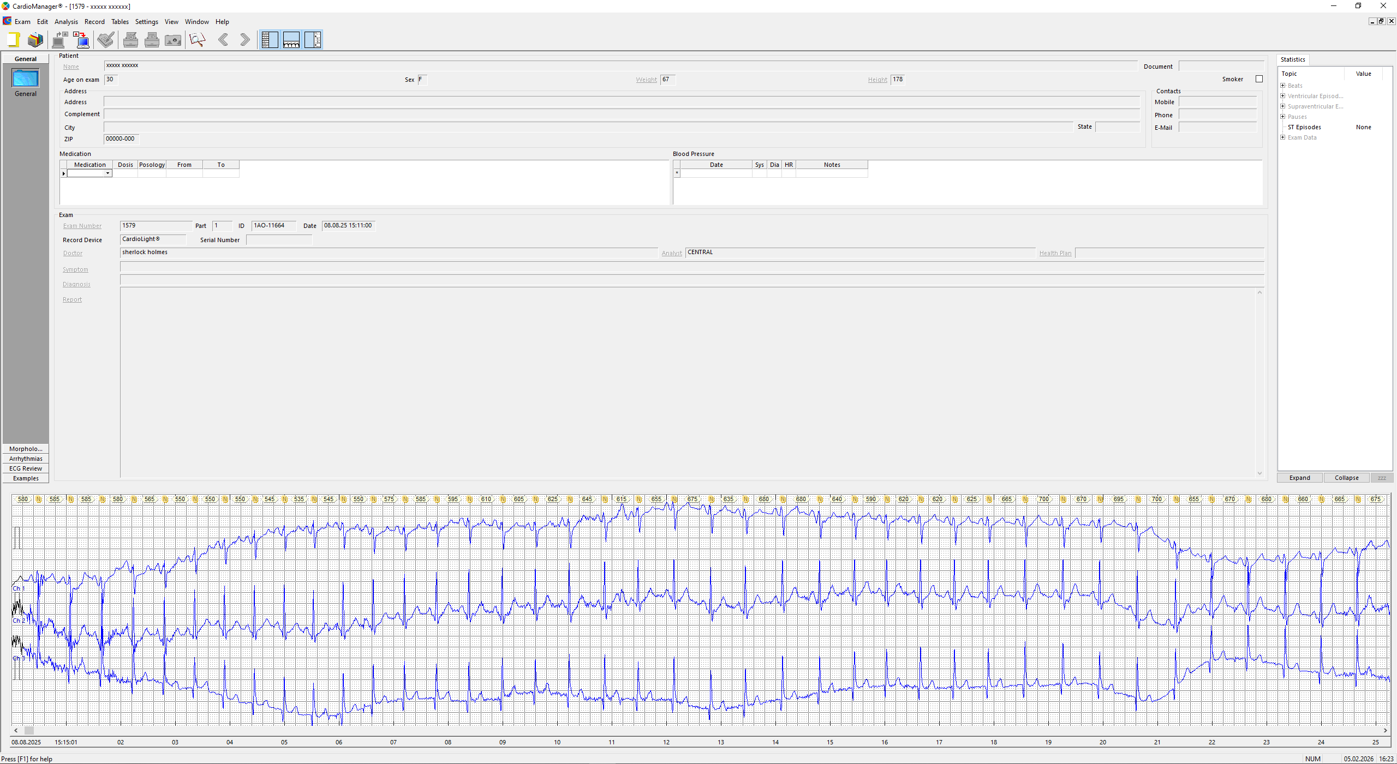Click the new exam yellow document icon
1397x764 pixels.
click(x=14, y=40)
